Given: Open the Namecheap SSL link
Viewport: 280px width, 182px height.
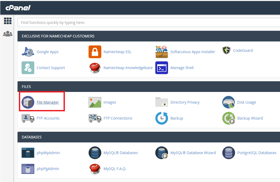Looking at the screenshot, I should pyautogui.click(x=117, y=52).
